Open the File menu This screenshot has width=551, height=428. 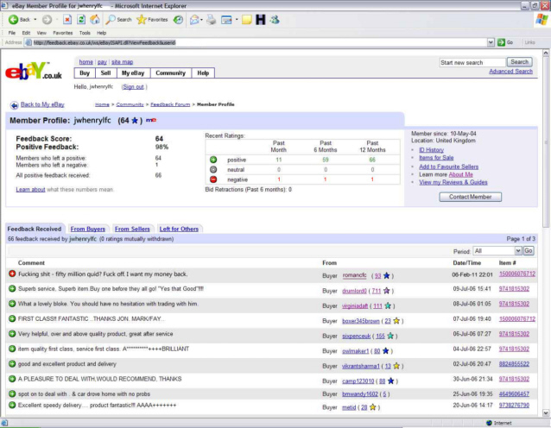point(12,33)
